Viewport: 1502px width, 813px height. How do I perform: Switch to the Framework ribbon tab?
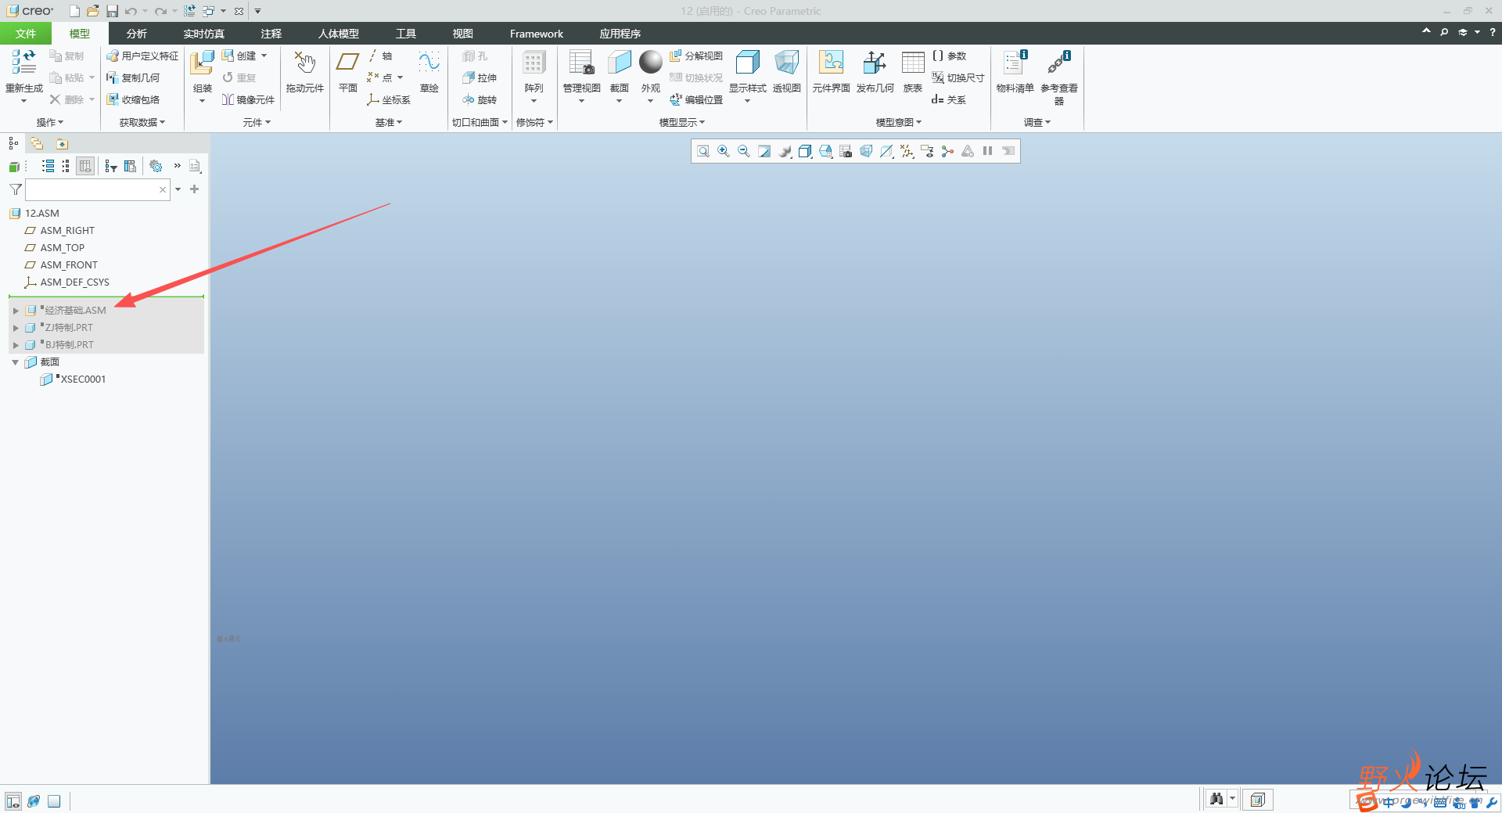coord(537,34)
